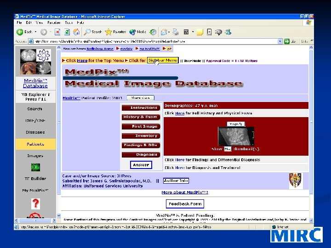Open the Edit menu

[29, 23]
